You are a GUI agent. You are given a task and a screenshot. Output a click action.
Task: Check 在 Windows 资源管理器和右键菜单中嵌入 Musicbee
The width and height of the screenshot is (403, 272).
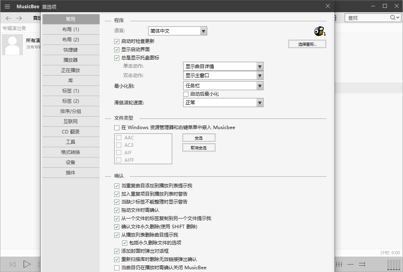(117, 128)
